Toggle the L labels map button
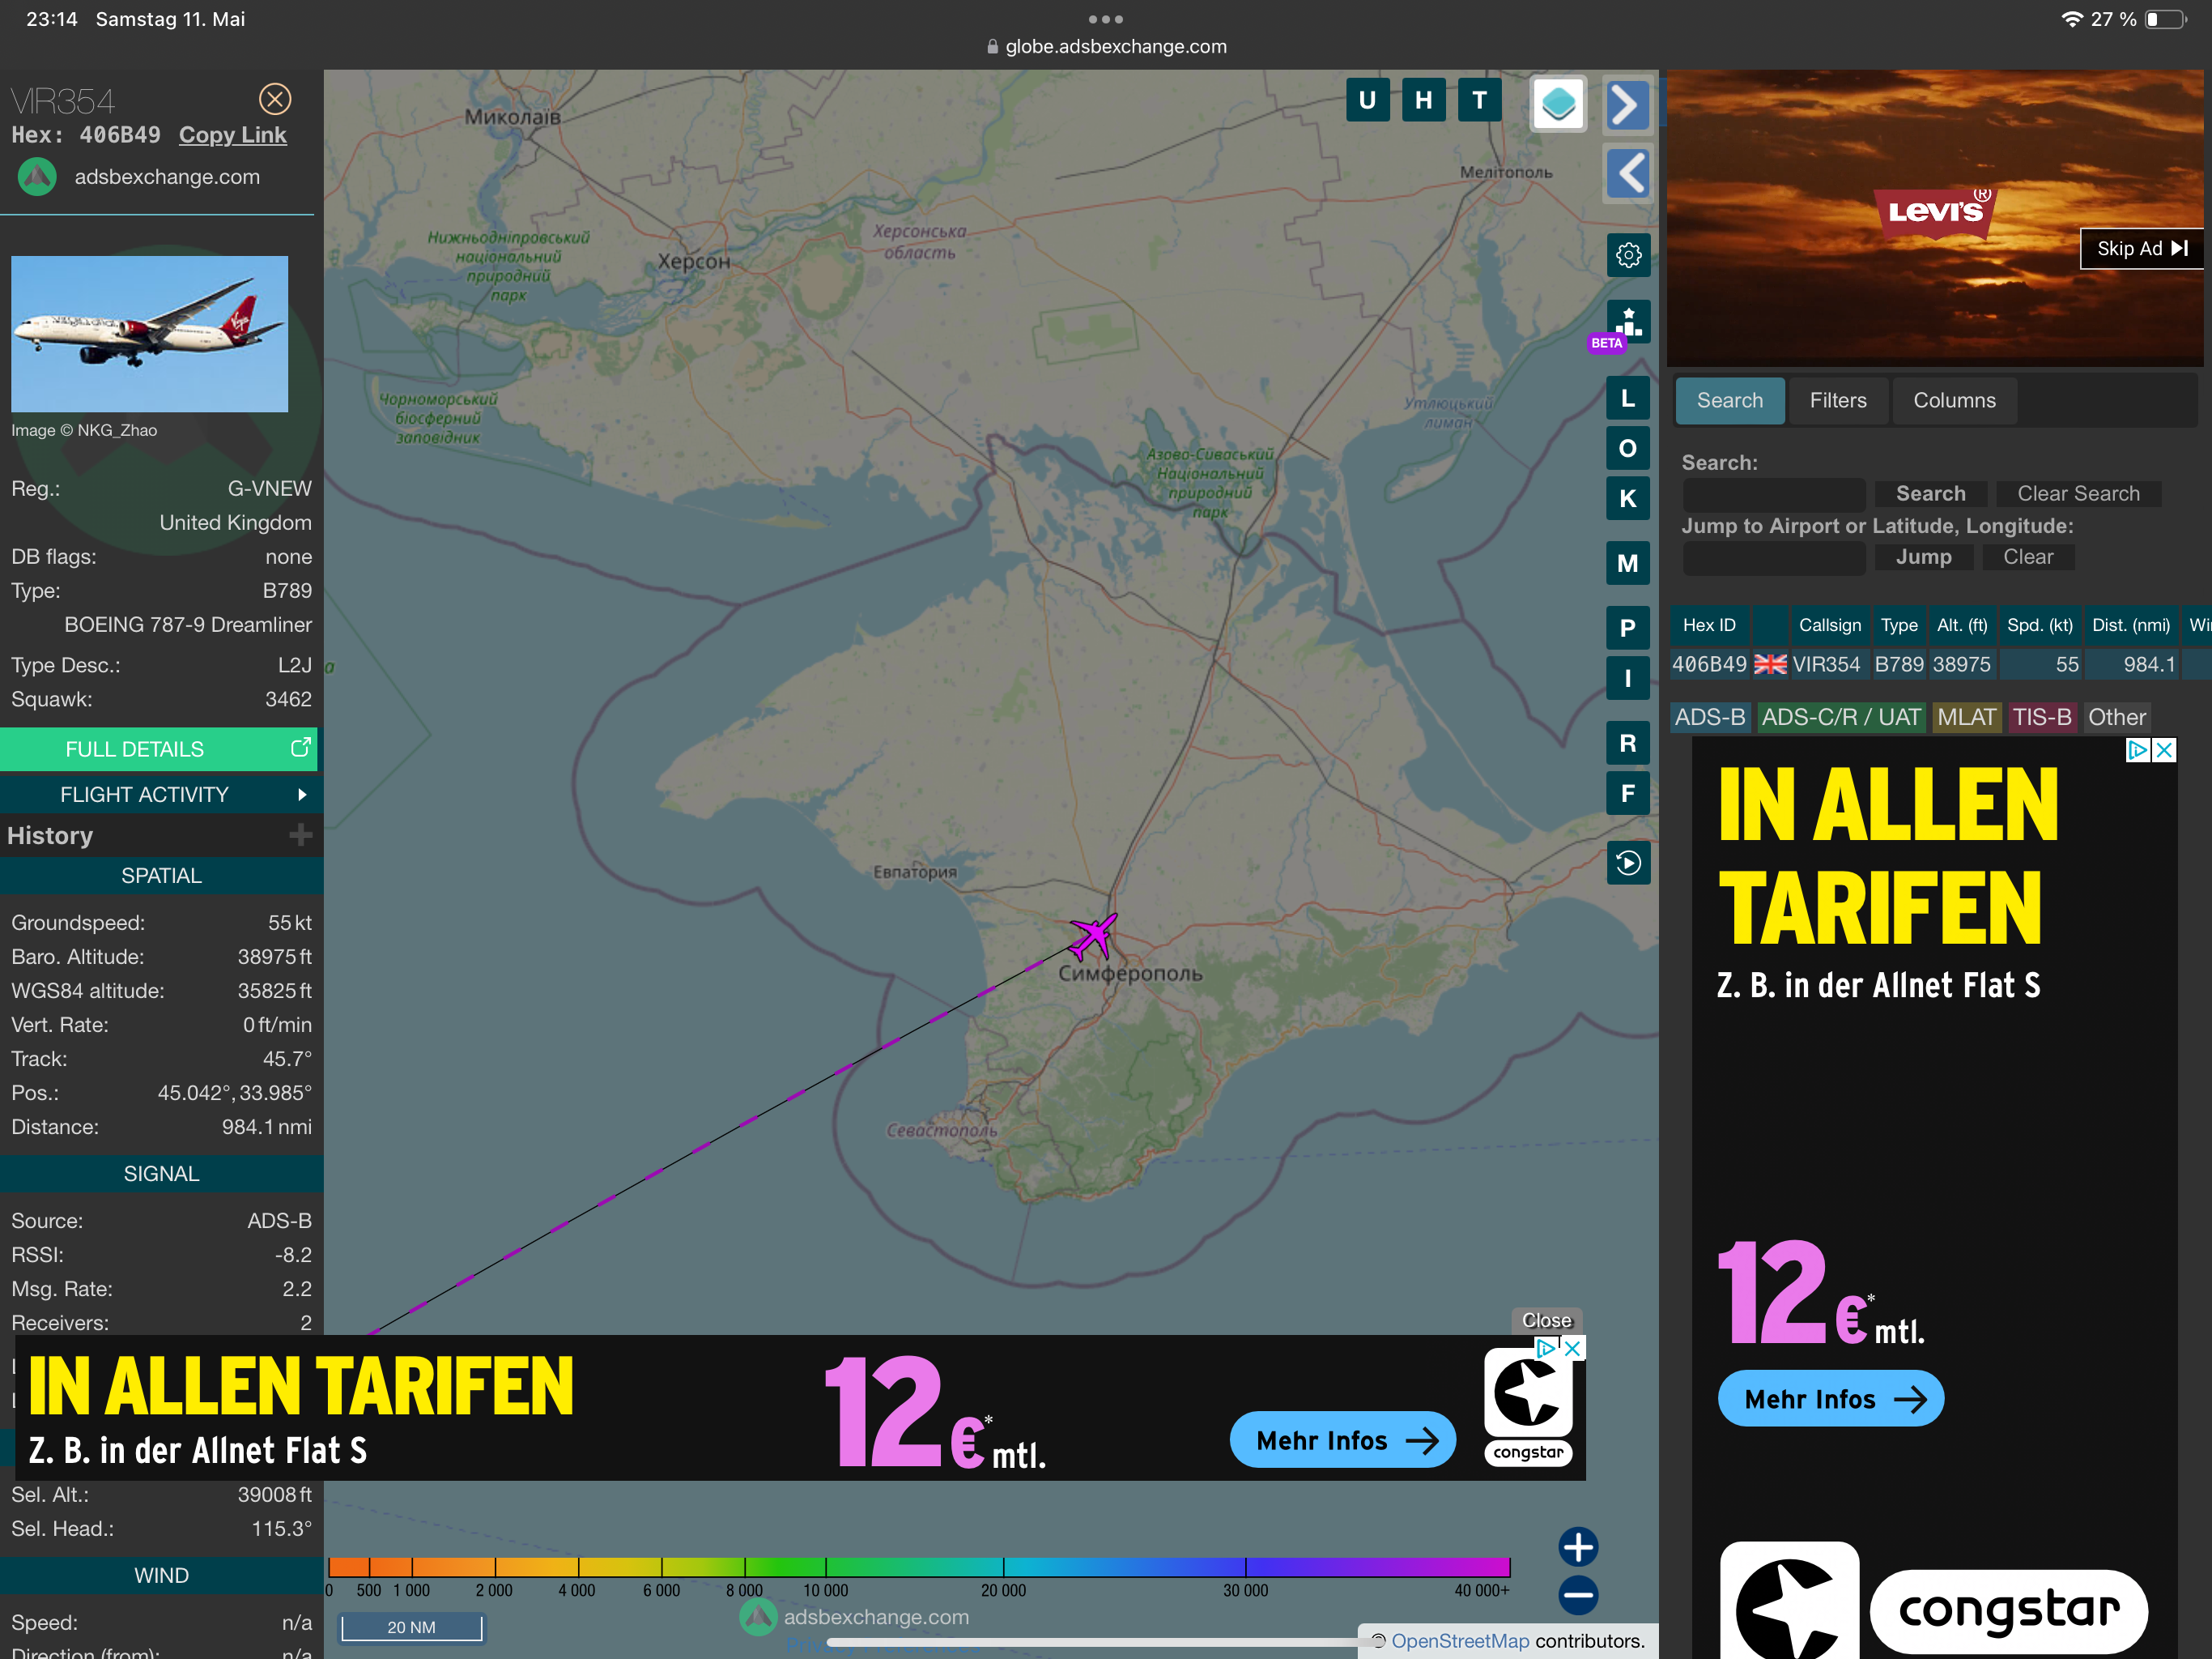The width and height of the screenshot is (2212, 1659). [1627, 399]
